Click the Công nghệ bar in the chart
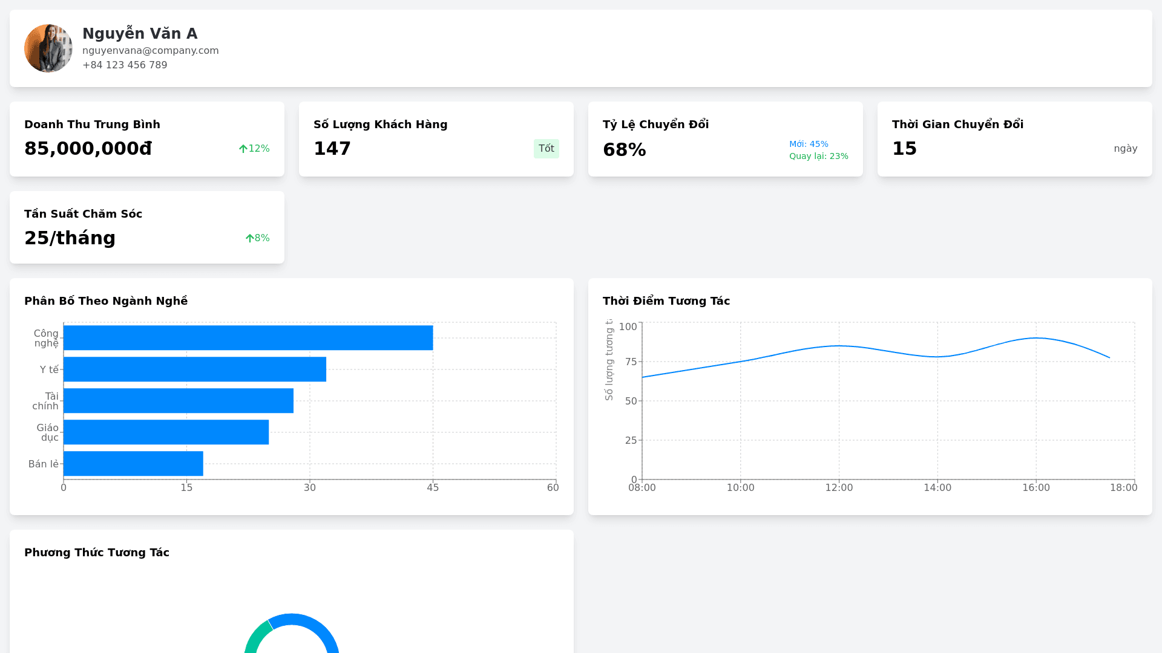The height and width of the screenshot is (653, 1162). coord(248,338)
